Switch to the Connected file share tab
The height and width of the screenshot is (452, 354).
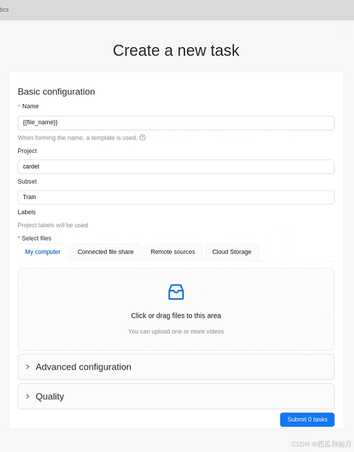coord(105,252)
